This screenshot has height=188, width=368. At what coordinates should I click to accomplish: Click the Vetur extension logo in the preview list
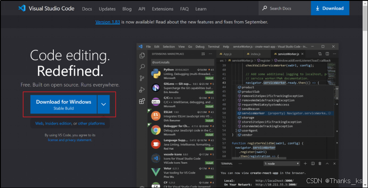(x=156, y=172)
